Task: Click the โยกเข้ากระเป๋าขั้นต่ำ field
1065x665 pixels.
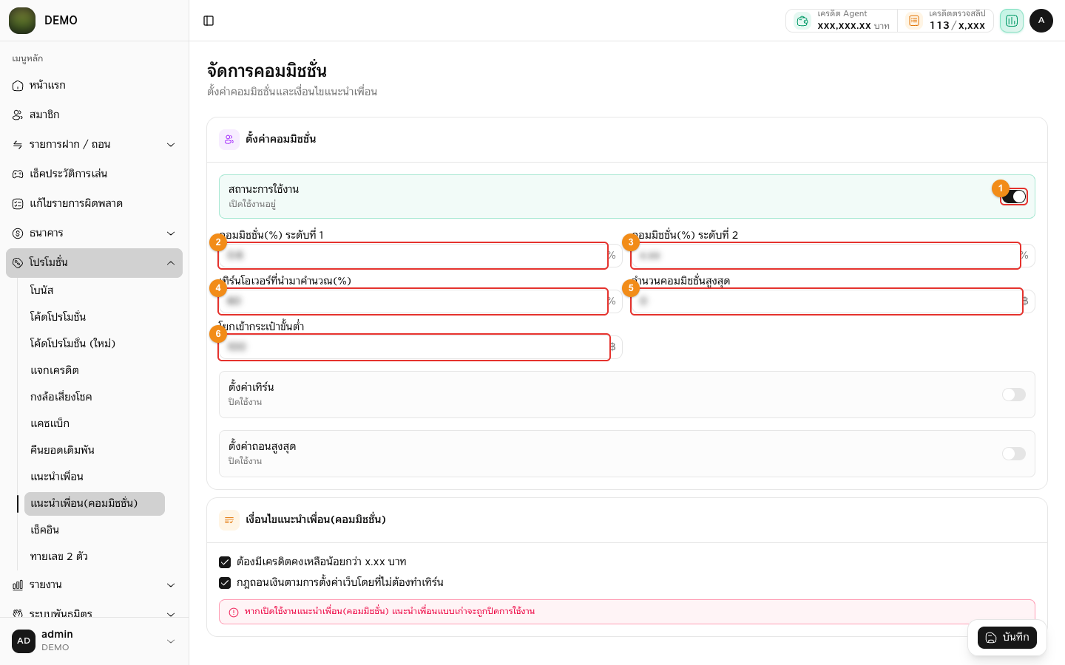Action: 414,347
